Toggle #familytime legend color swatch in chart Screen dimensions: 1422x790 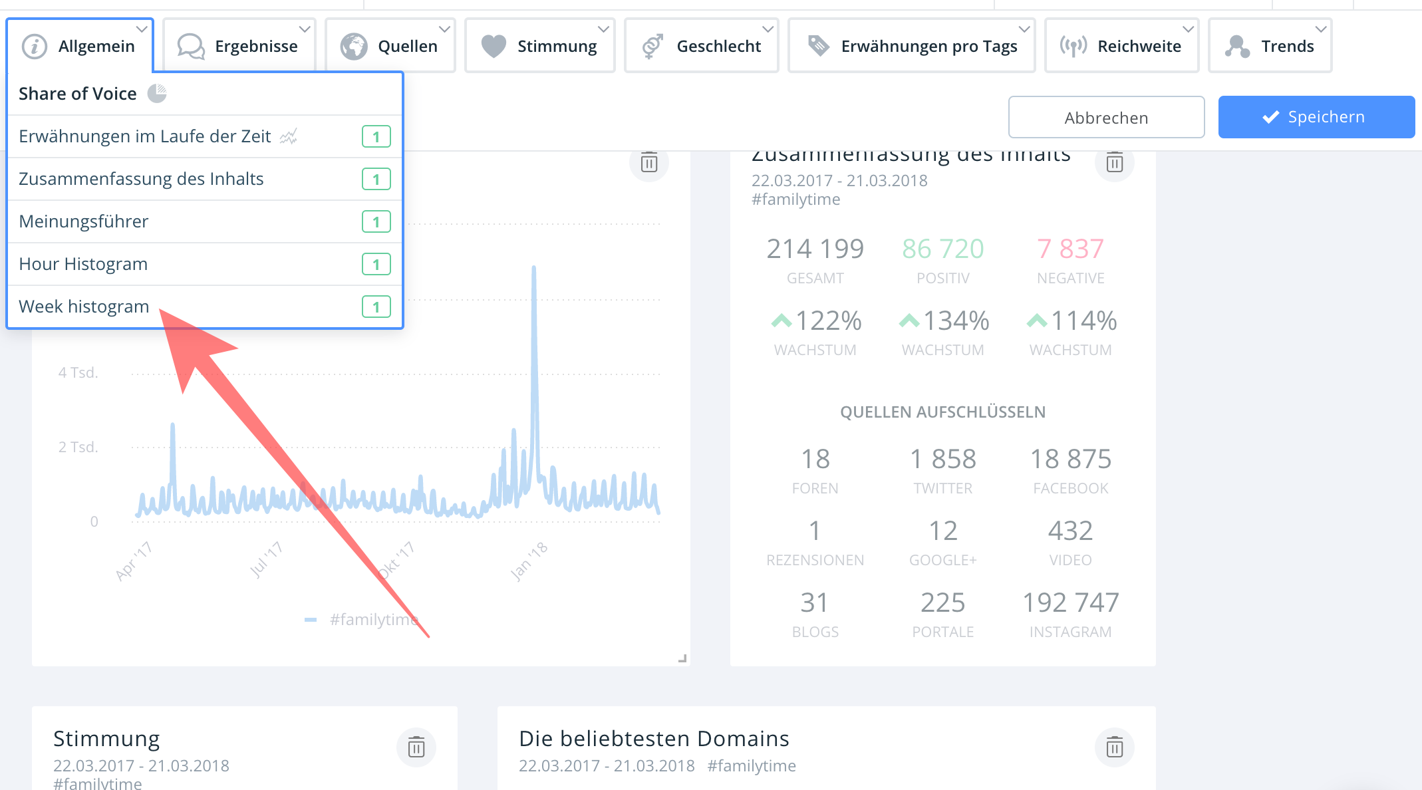click(311, 620)
